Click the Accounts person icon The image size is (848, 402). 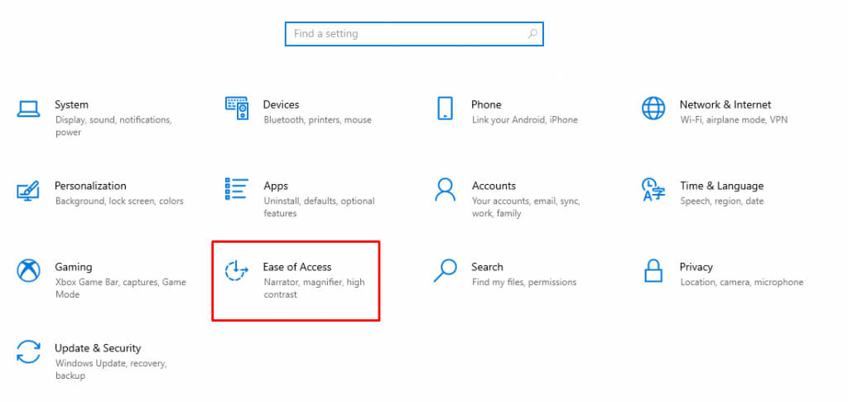[x=445, y=189]
